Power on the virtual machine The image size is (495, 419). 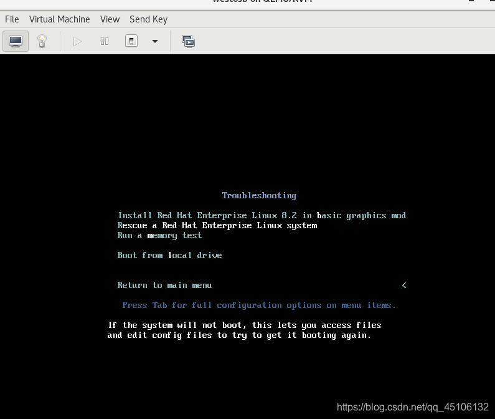pyautogui.click(x=77, y=41)
